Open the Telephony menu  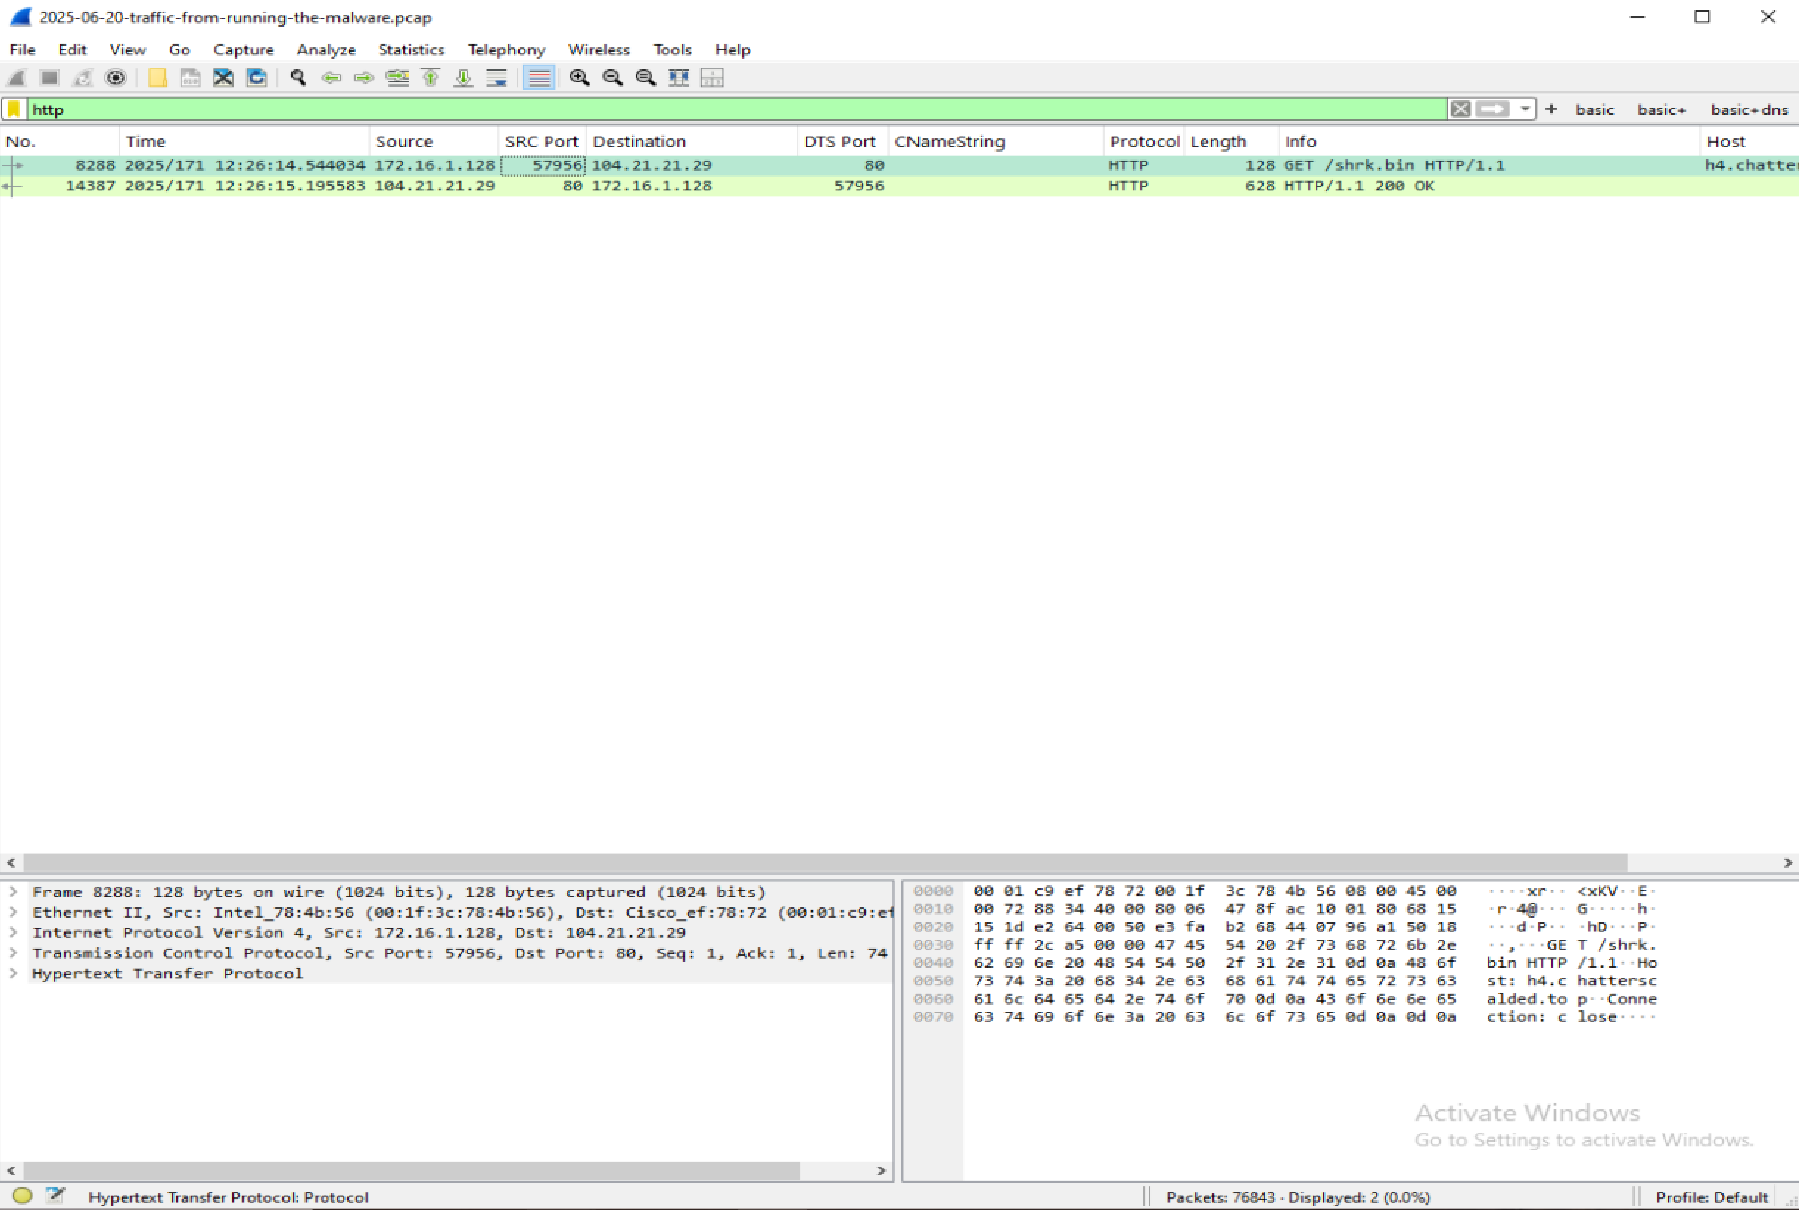coord(505,49)
